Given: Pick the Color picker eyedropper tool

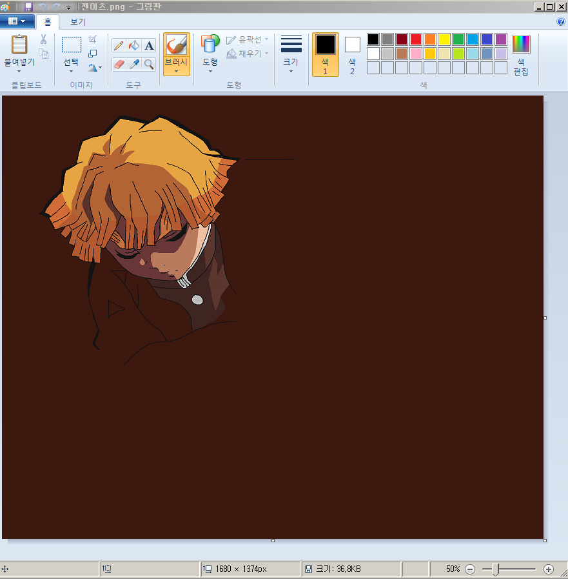Looking at the screenshot, I should click(134, 64).
